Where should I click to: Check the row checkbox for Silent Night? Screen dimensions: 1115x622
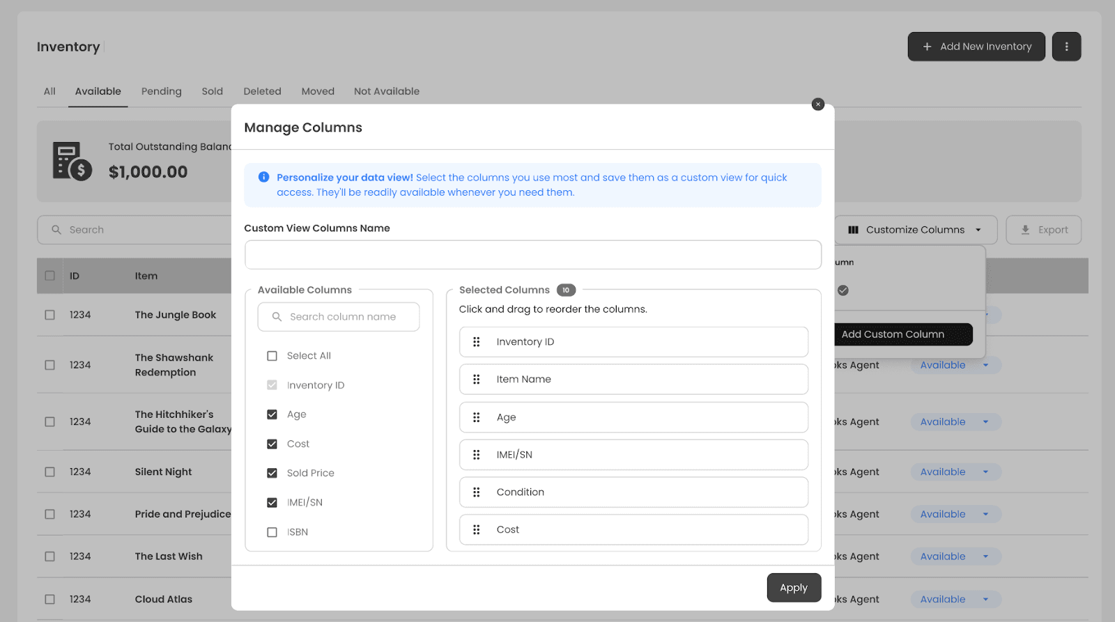click(x=50, y=472)
